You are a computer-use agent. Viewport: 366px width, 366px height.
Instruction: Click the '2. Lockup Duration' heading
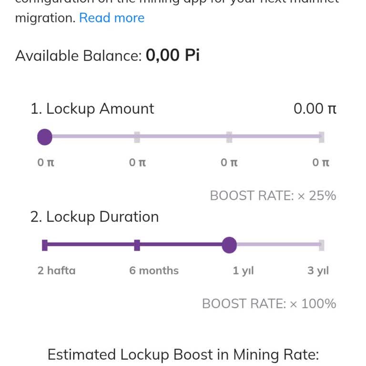94,217
